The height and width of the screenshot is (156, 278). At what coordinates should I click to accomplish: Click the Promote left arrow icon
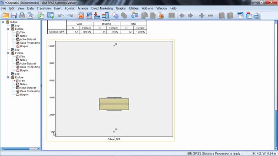coord(182,16)
